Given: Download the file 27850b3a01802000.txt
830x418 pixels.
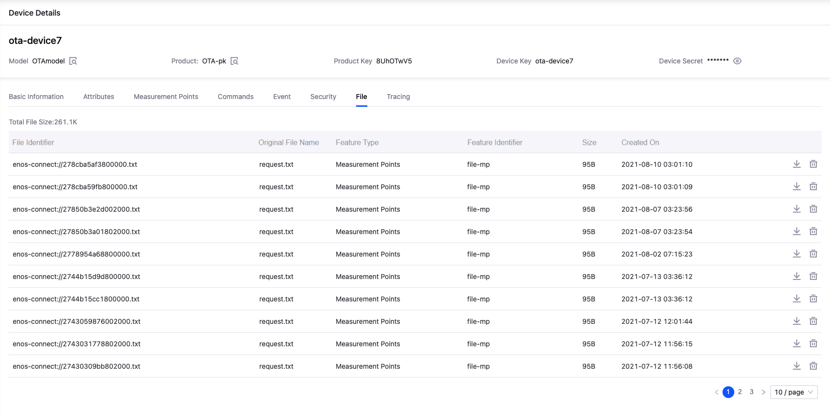Looking at the screenshot, I should [x=797, y=231].
